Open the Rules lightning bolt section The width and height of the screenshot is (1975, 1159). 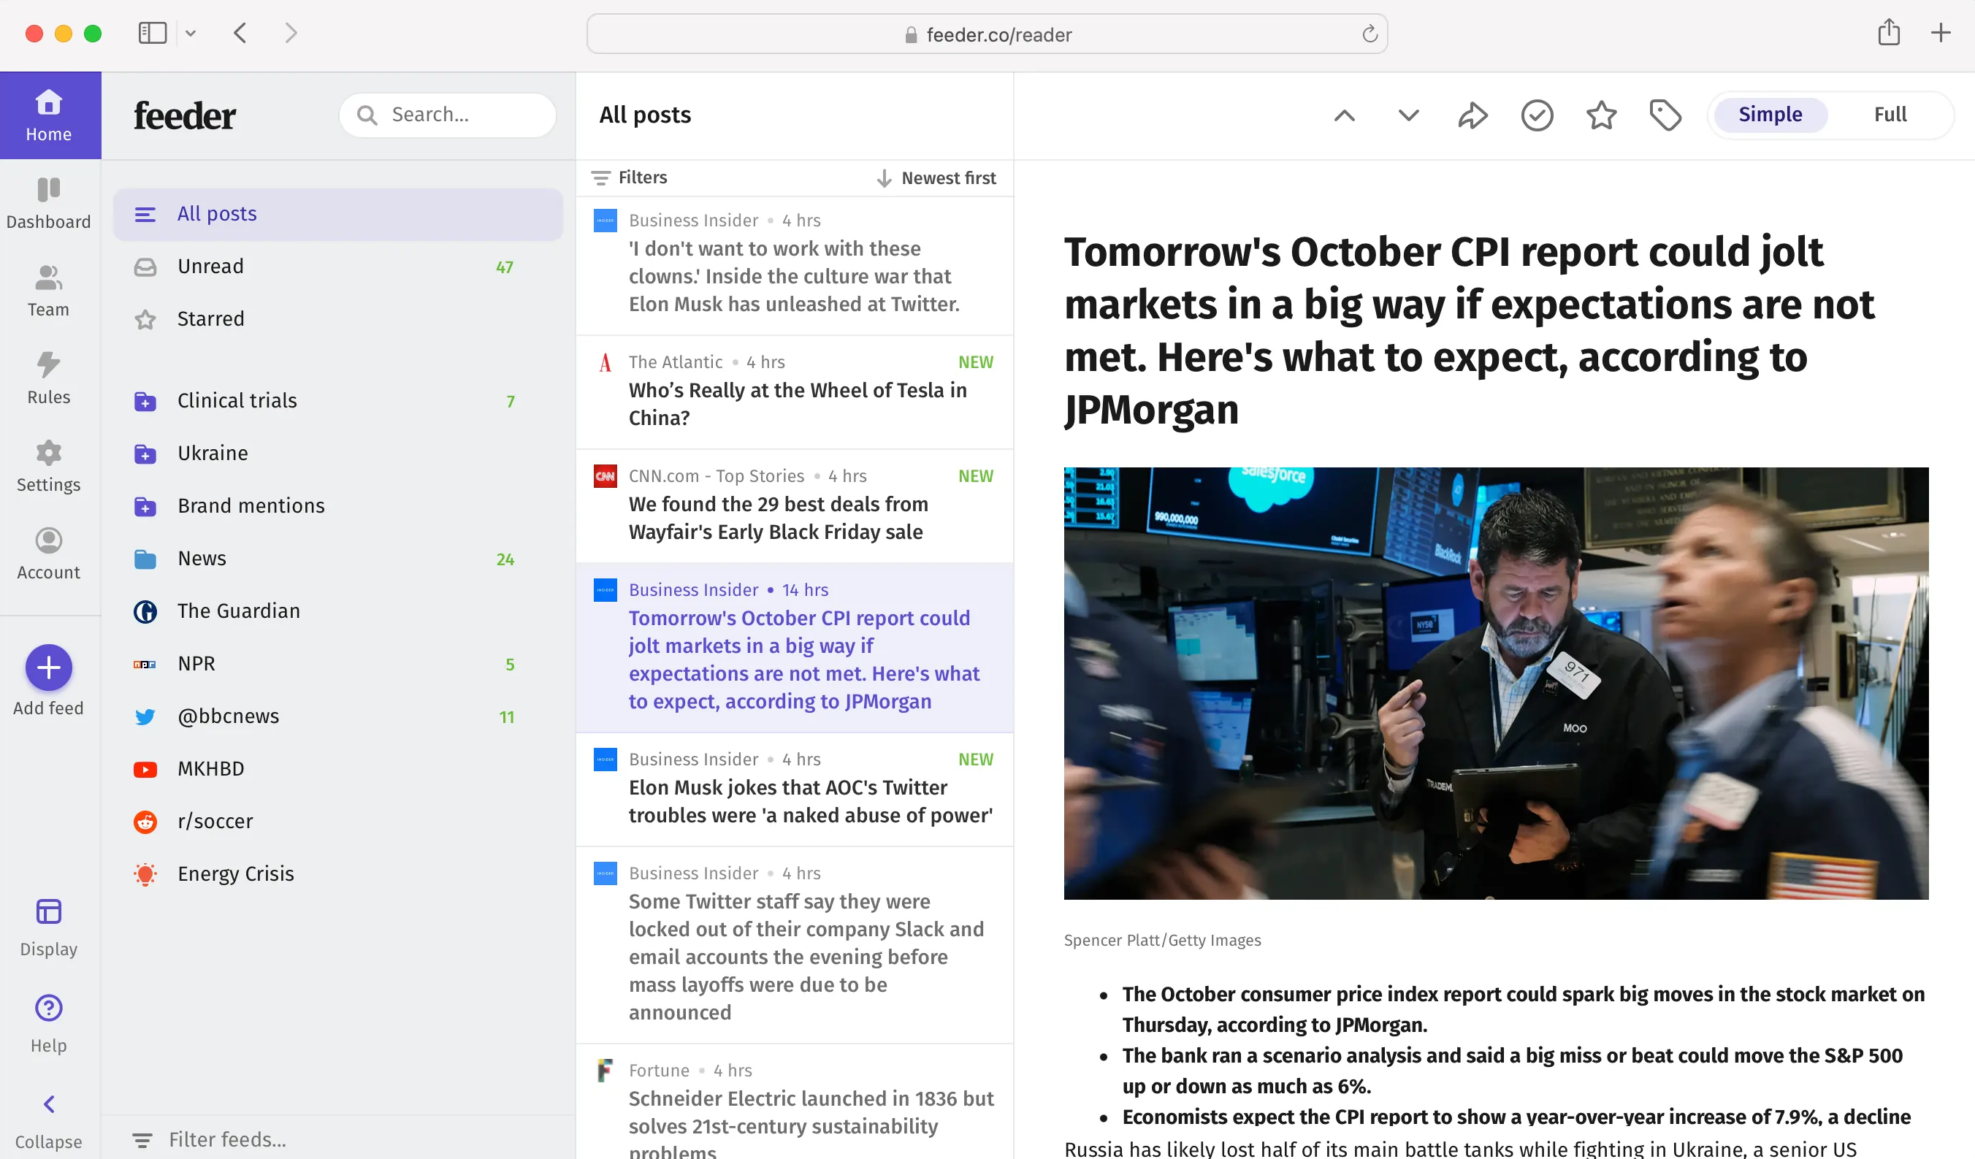pyautogui.click(x=49, y=378)
